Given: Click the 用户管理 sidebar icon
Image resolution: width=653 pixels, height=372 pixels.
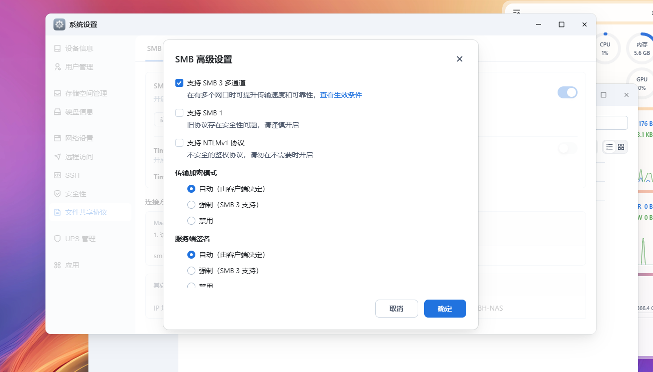Looking at the screenshot, I should [x=57, y=67].
